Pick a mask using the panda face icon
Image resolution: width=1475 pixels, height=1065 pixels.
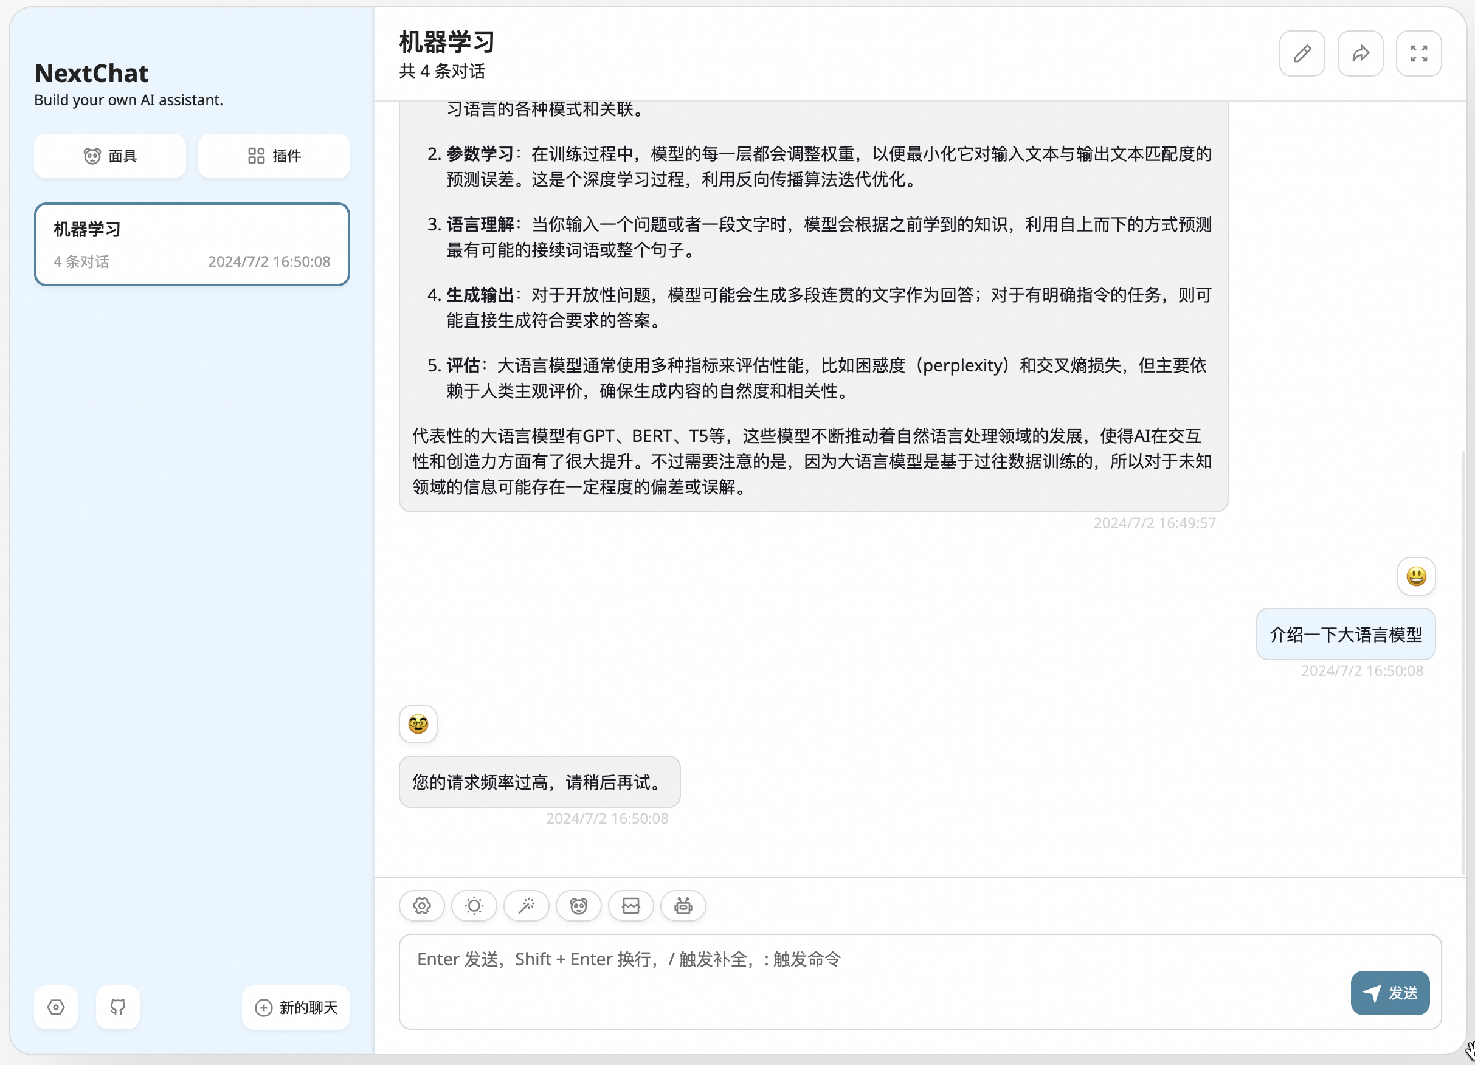[579, 906]
